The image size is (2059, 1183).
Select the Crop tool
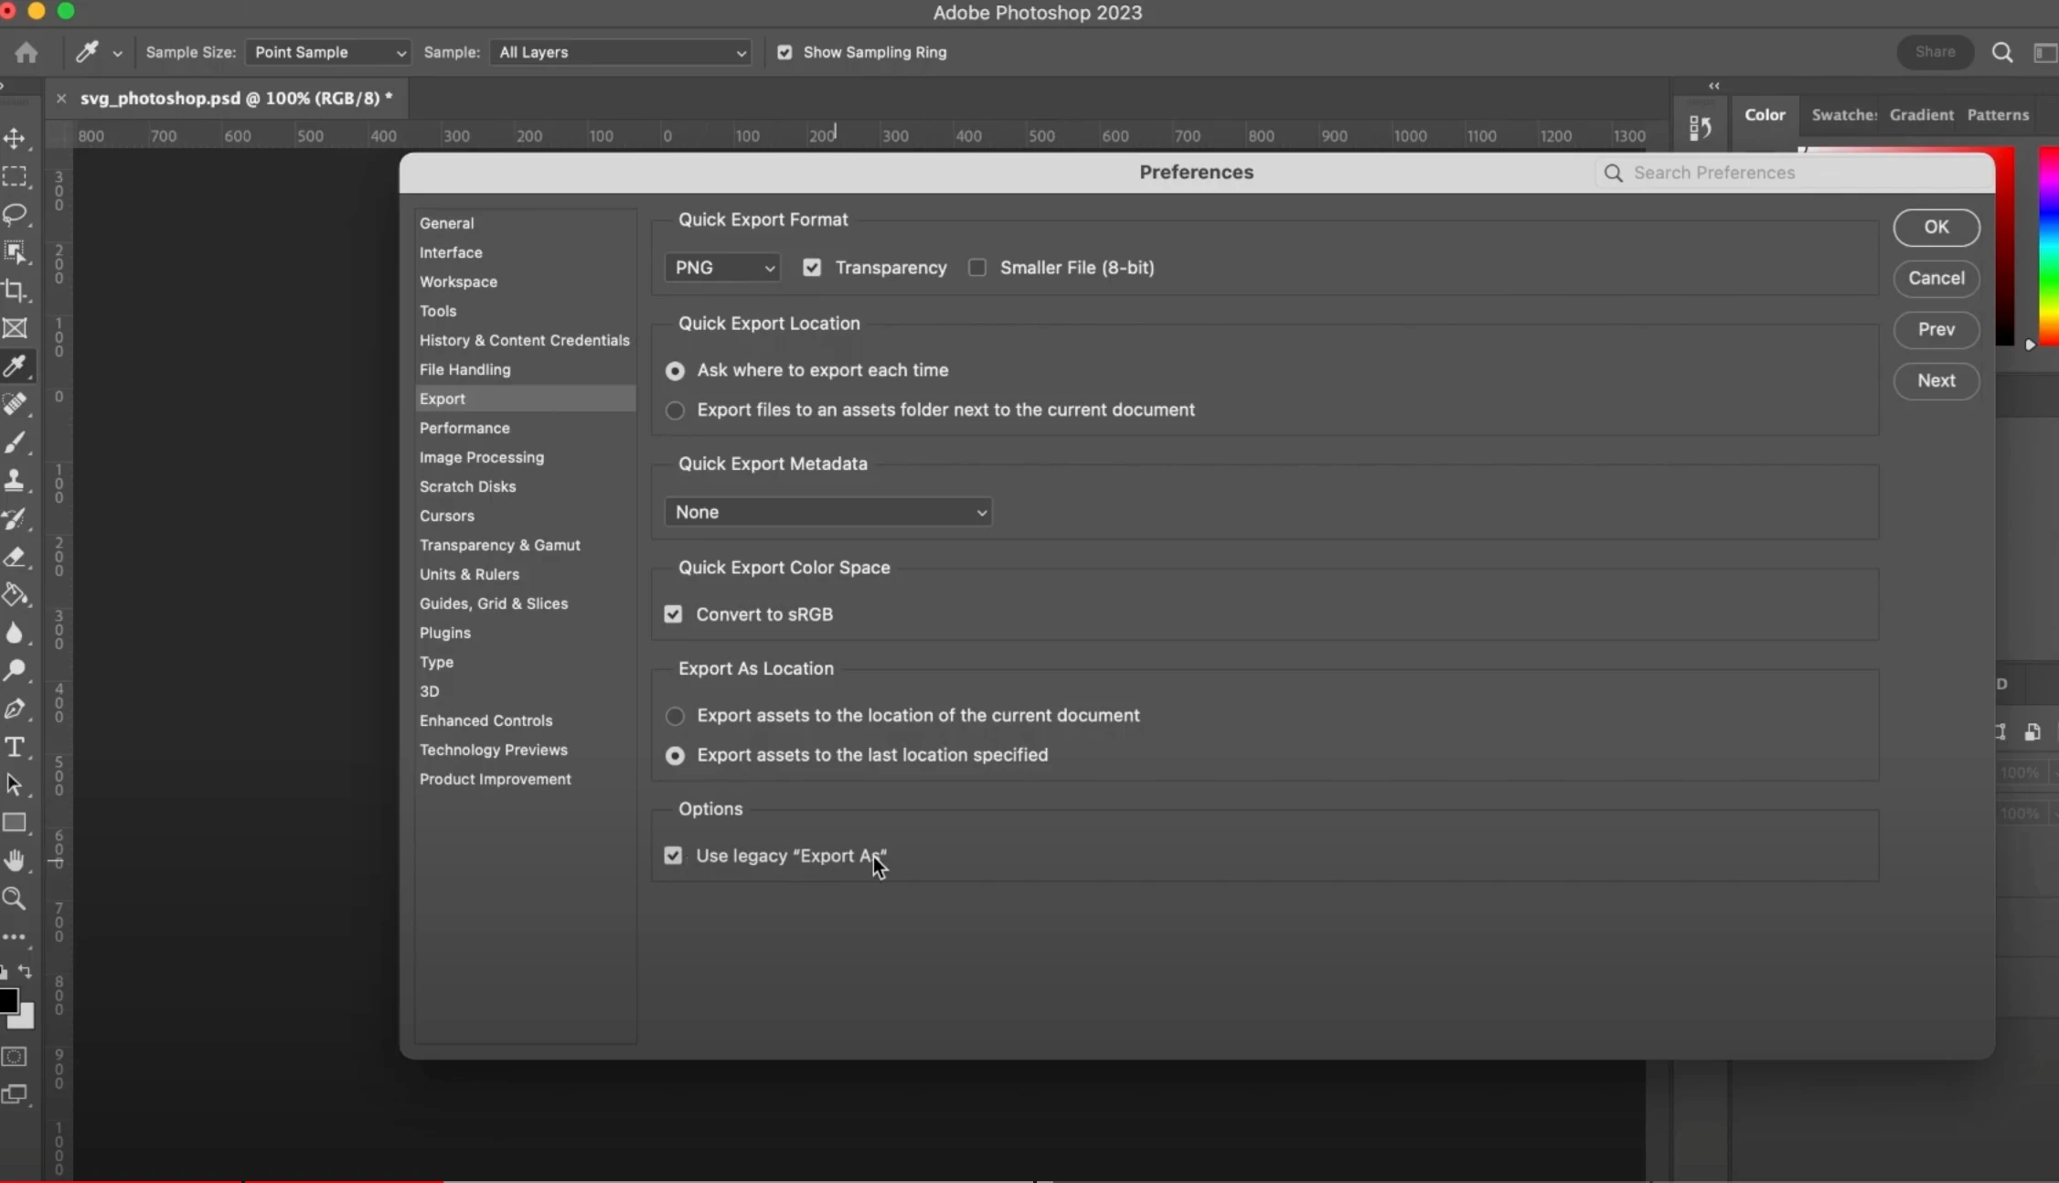pyautogui.click(x=15, y=291)
